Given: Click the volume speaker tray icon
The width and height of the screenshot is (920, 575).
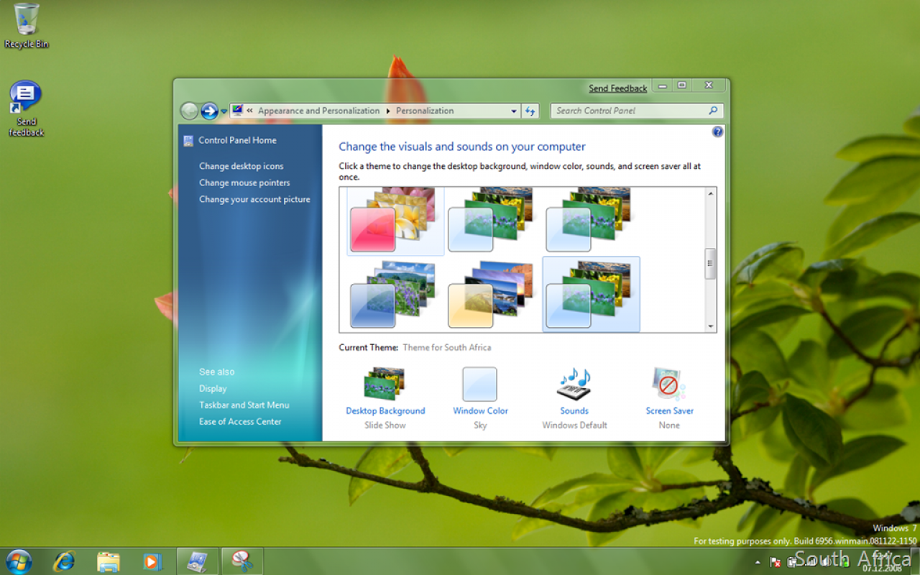Looking at the screenshot, I should (828, 561).
